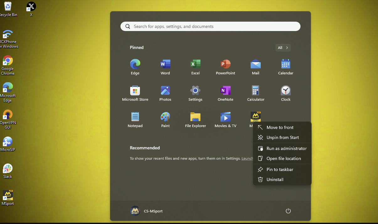The width and height of the screenshot is (378, 224).
Task: Expand All apps list button
Action: (283, 48)
